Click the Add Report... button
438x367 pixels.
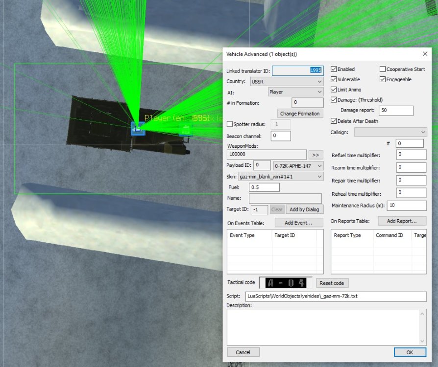point(401,221)
